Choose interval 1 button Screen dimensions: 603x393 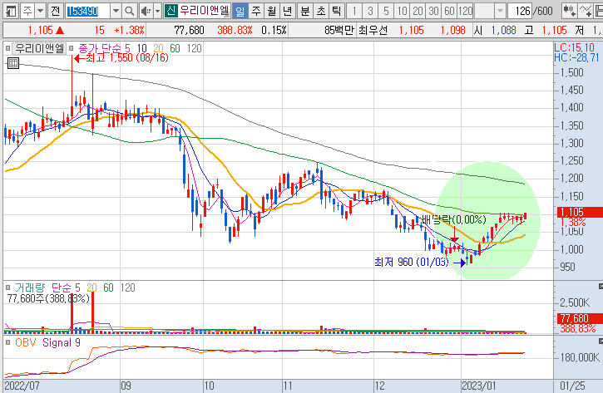click(354, 11)
